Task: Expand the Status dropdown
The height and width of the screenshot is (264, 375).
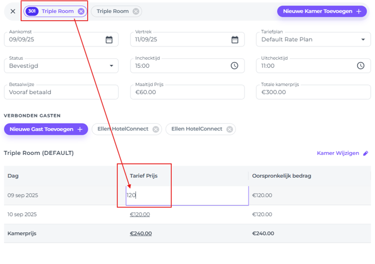Action: pos(111,66)
